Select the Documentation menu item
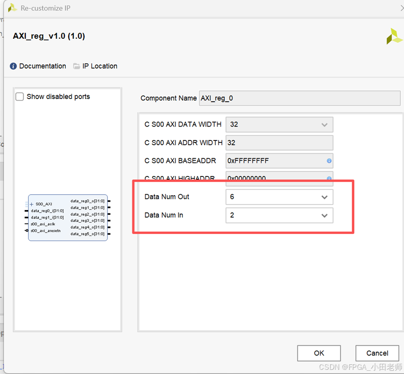 click(43, 66)
